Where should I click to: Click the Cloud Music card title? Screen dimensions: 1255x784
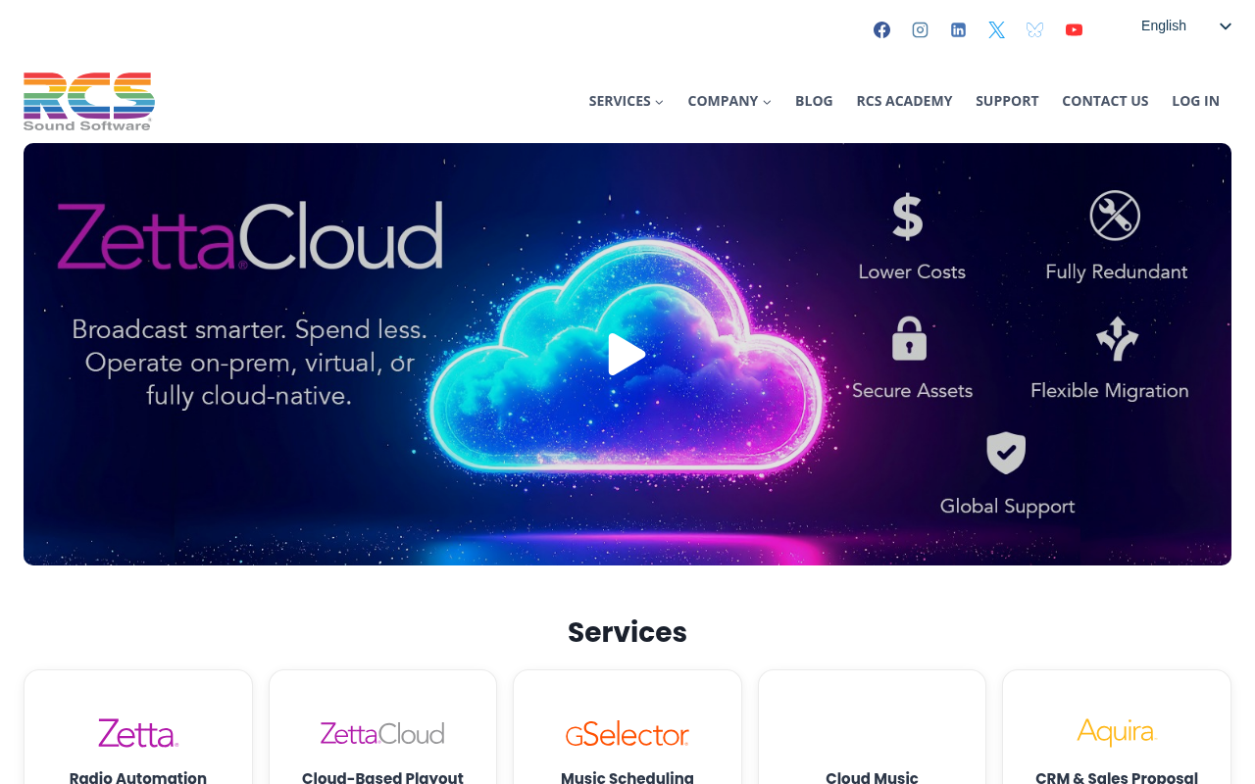pyautogui.click(x=872, y=777)
